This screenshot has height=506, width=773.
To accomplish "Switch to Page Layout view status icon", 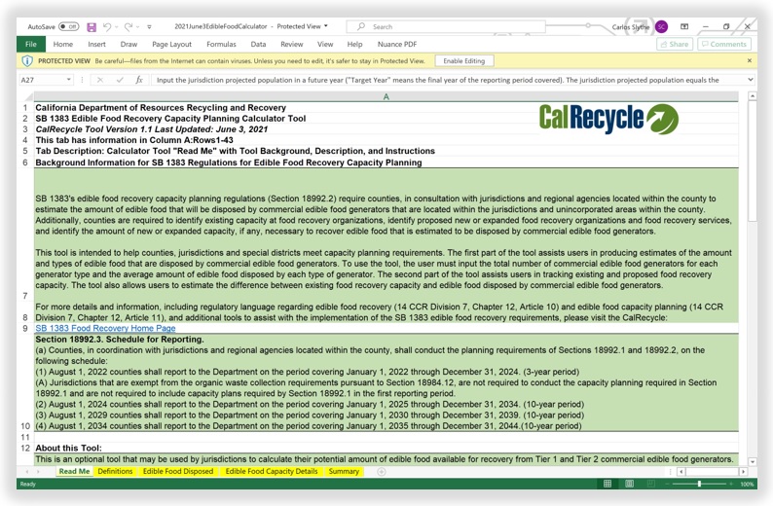I will (630, 484).
